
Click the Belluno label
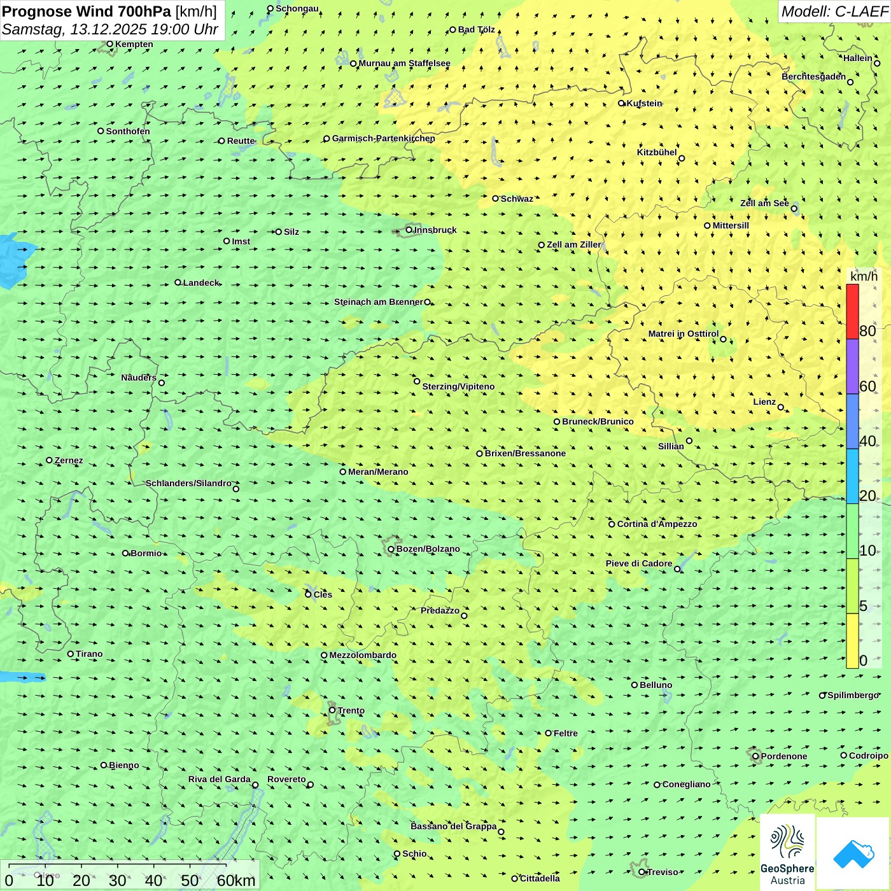click(656, 685)
